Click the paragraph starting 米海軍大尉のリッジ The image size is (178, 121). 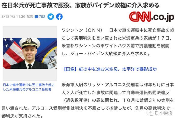tap(88, 100)
